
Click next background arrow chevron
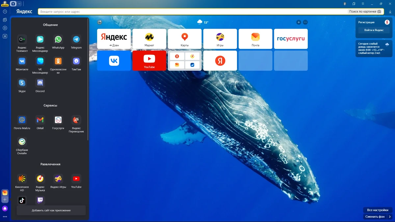(390, 217)
